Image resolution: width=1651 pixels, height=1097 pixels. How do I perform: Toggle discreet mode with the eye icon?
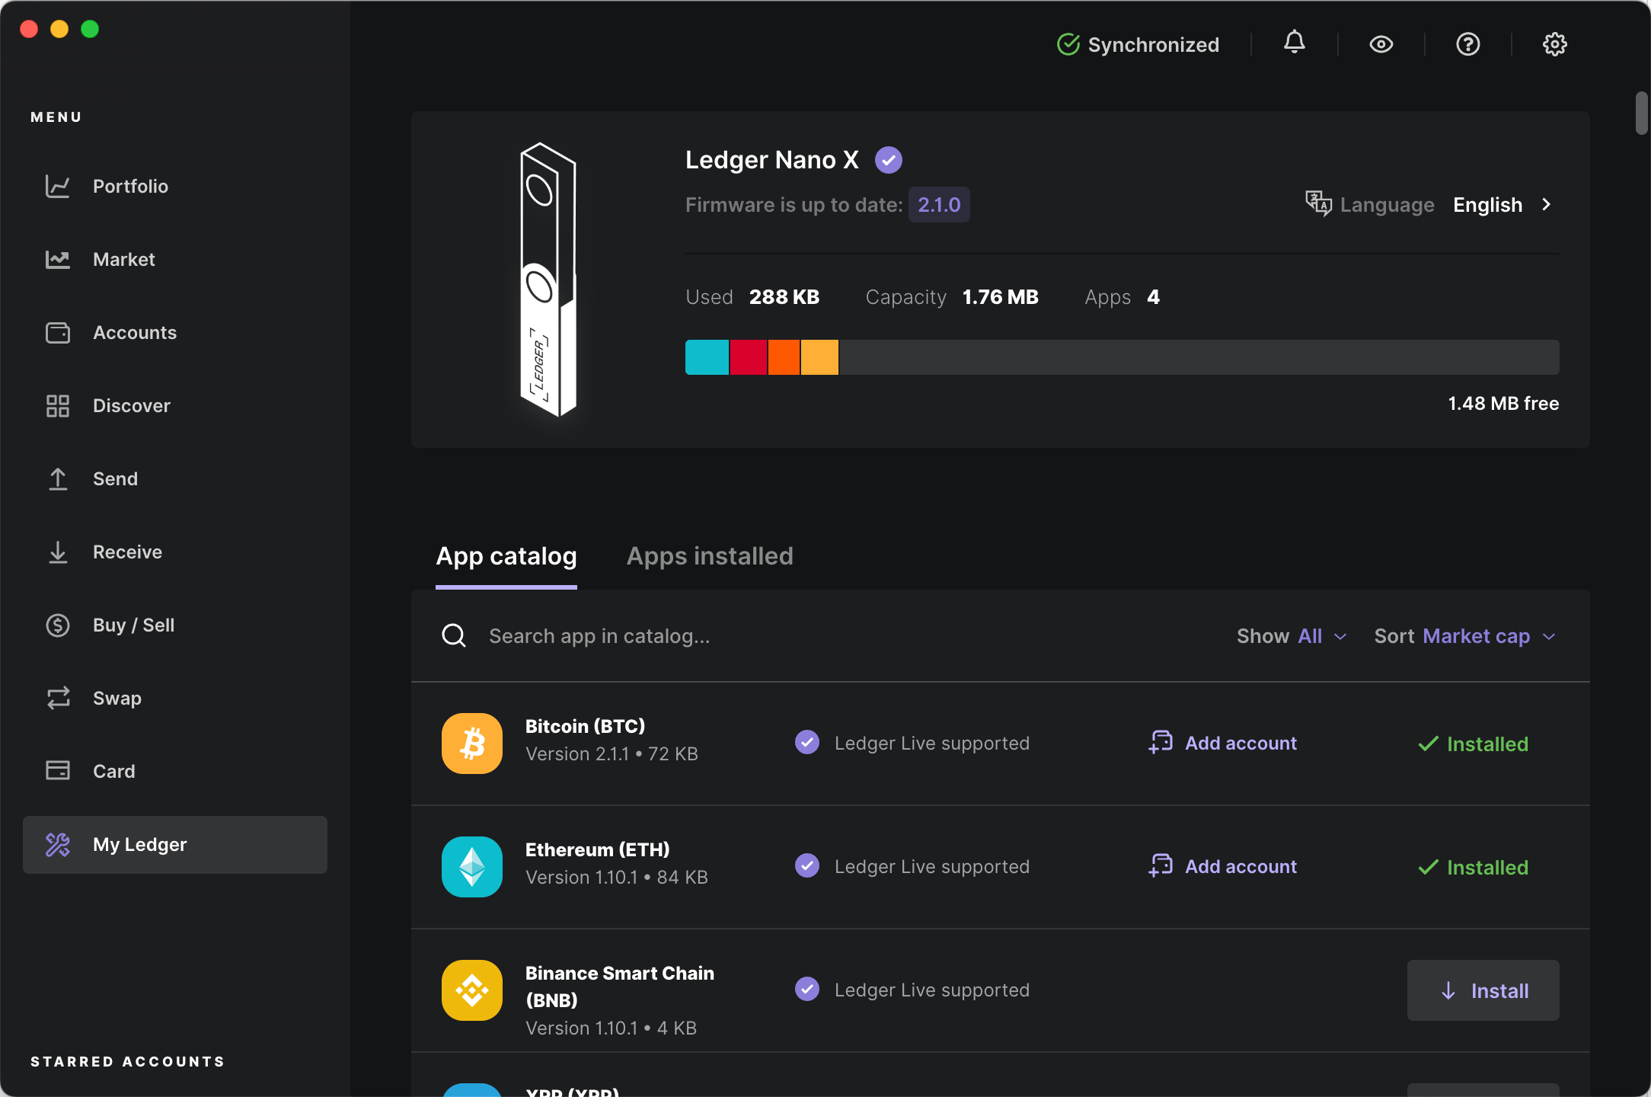coord(1381,44)
